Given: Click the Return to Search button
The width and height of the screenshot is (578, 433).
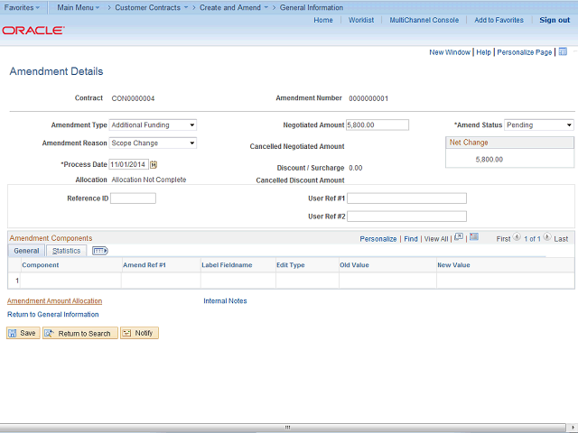Looking at the screenshot, I should [x=80, y=333].
